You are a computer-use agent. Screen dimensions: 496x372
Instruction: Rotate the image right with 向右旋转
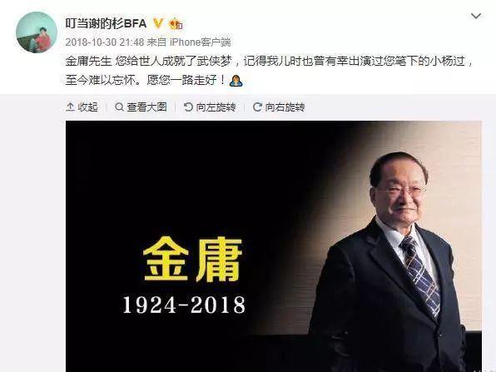279,107
